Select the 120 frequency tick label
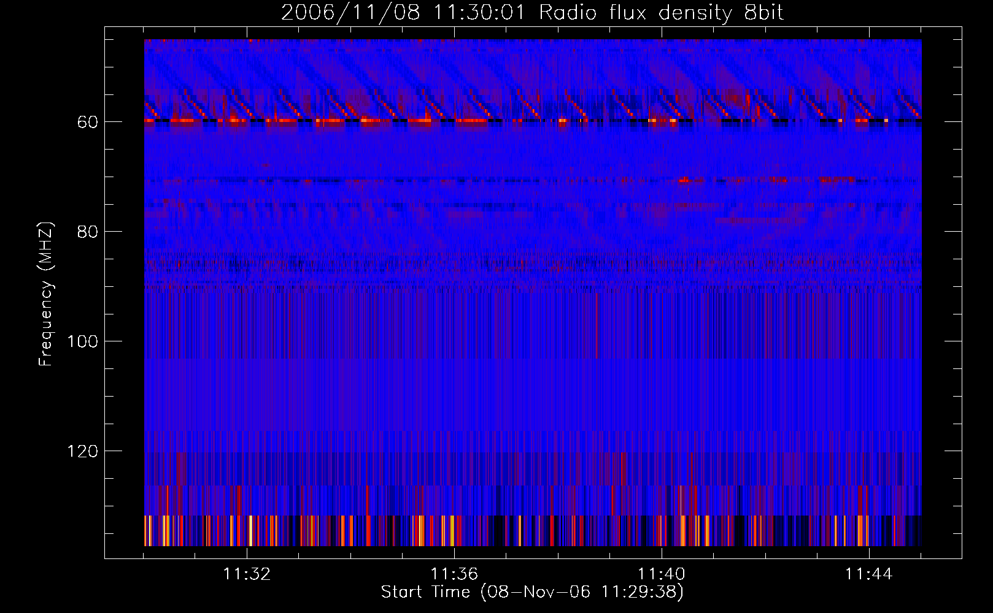The width and height of the screenshot is (993, 613). (82, 451)
